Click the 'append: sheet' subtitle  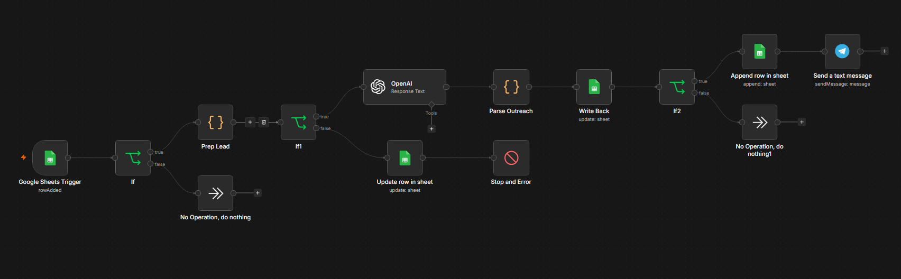coord(759,84)
